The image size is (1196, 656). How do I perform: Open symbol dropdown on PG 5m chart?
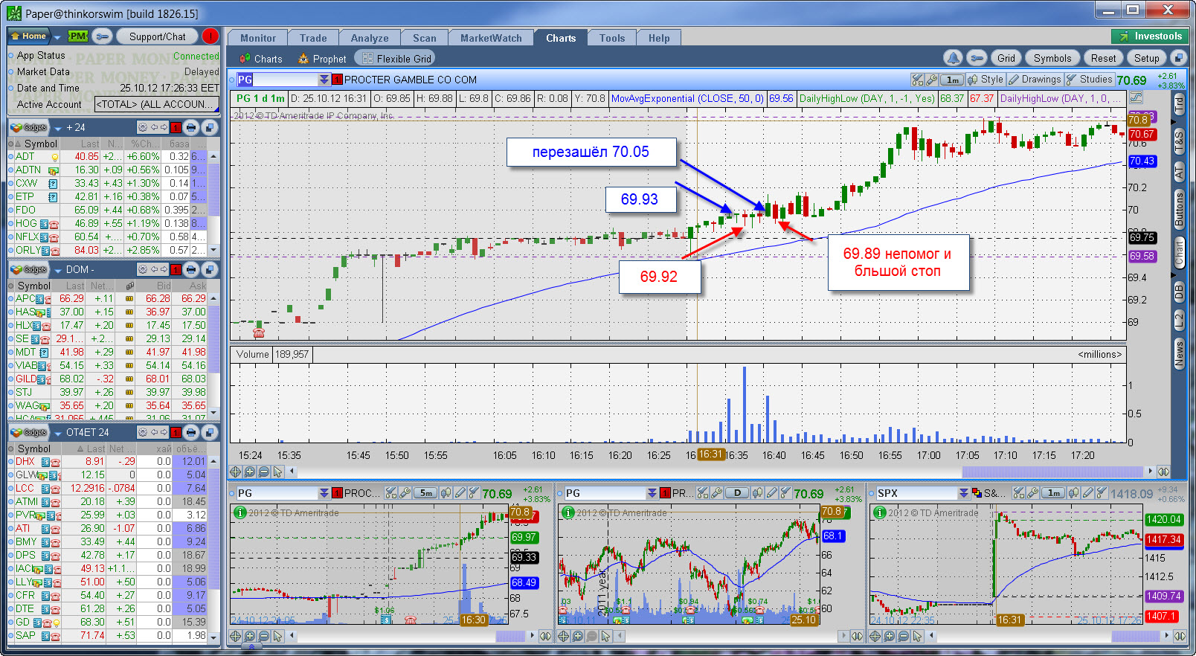(x=324, y=493)
